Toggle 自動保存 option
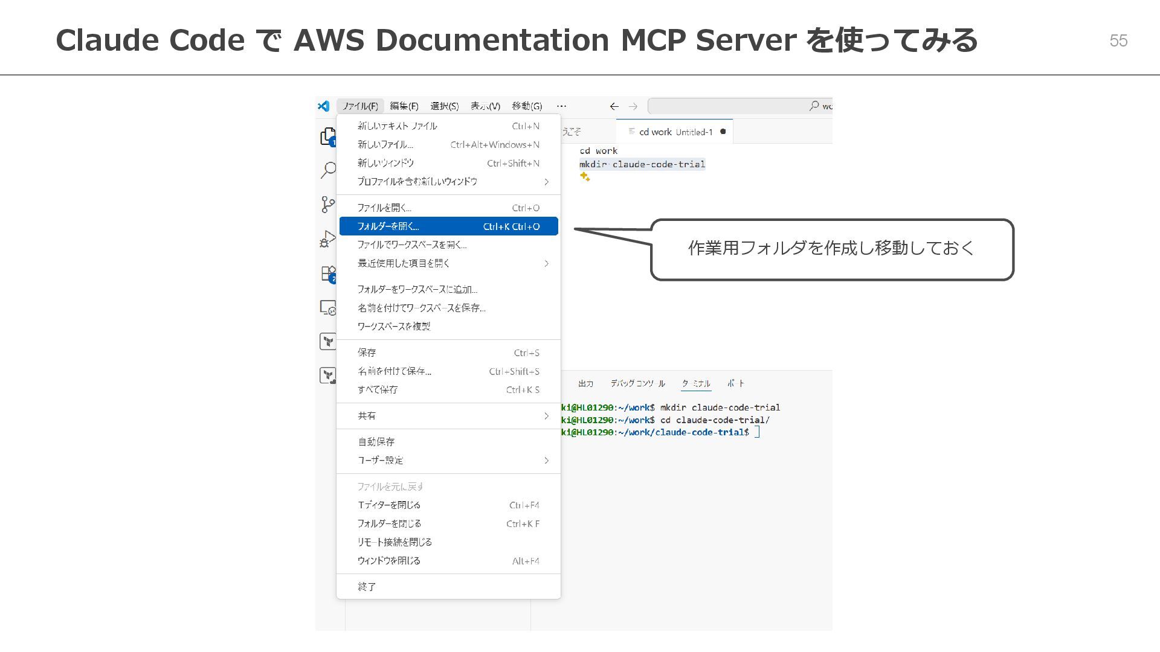1160x652 pixels. pyautogui.click(x=448, y=442)
